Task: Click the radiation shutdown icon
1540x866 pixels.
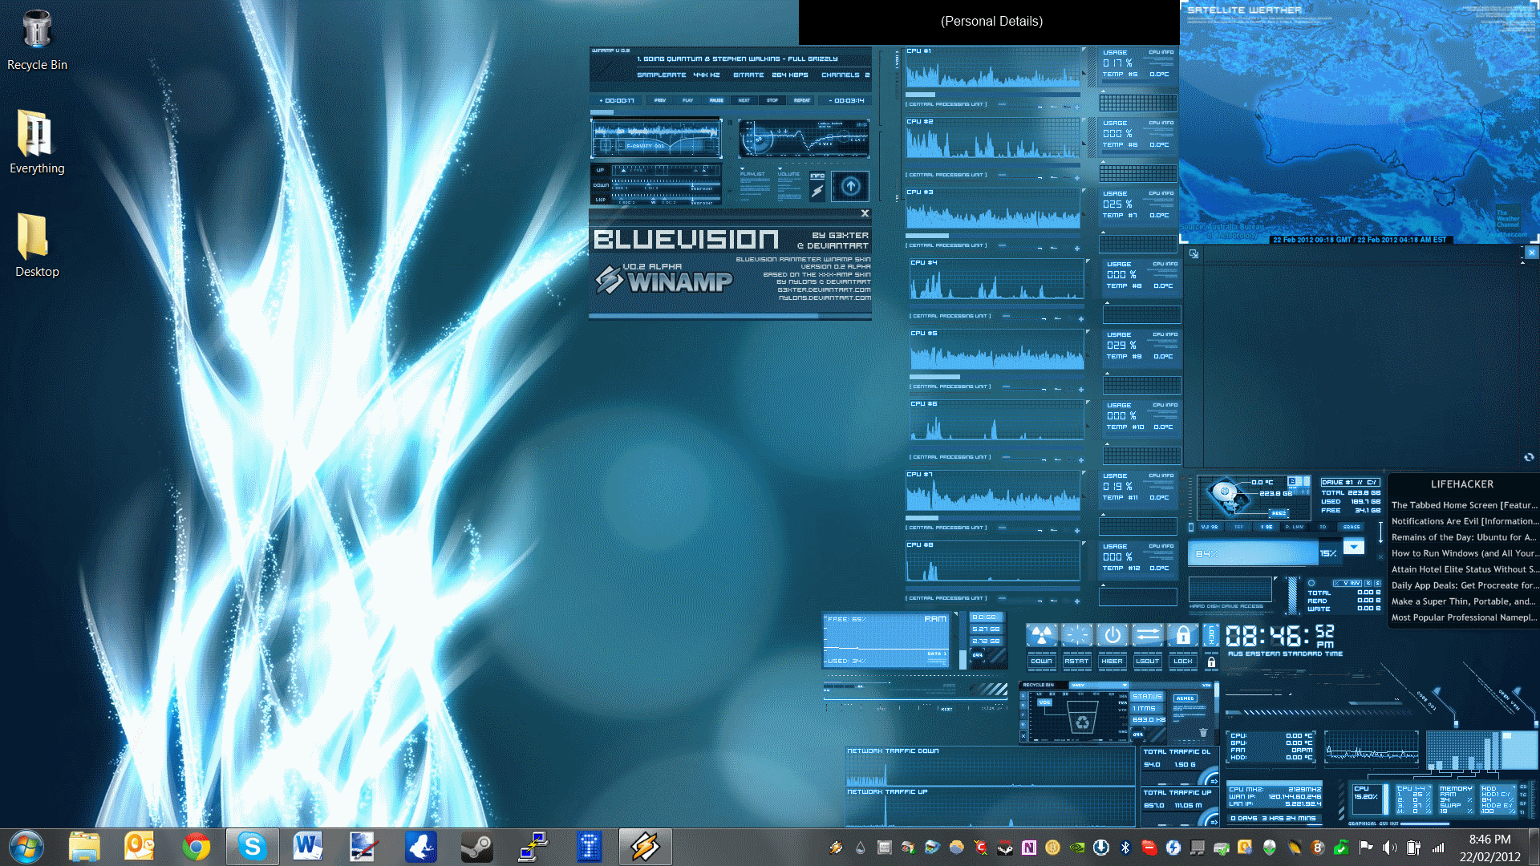Action: (1042, 636)
